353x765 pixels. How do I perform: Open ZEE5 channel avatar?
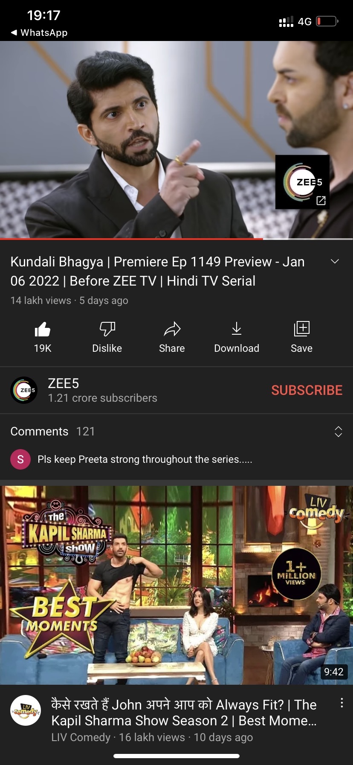coord(24,390)
